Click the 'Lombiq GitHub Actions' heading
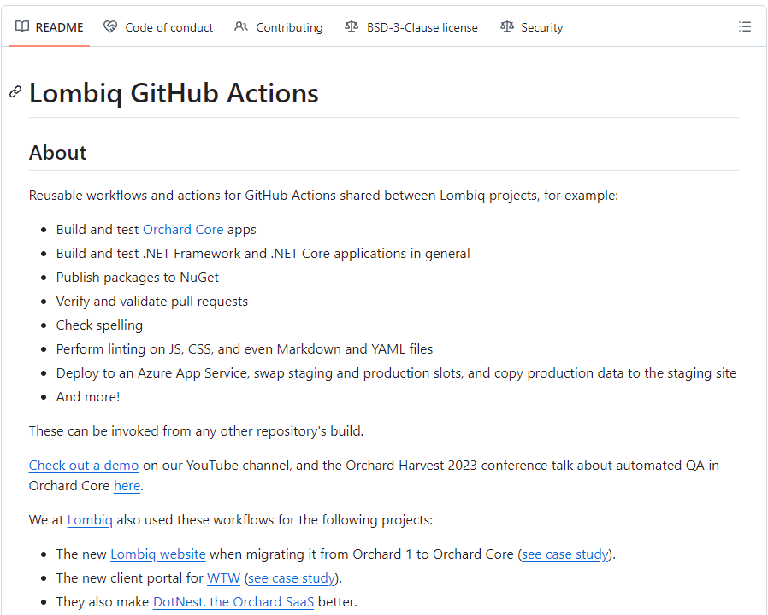768x615 pixels. [x=174, y=93]
